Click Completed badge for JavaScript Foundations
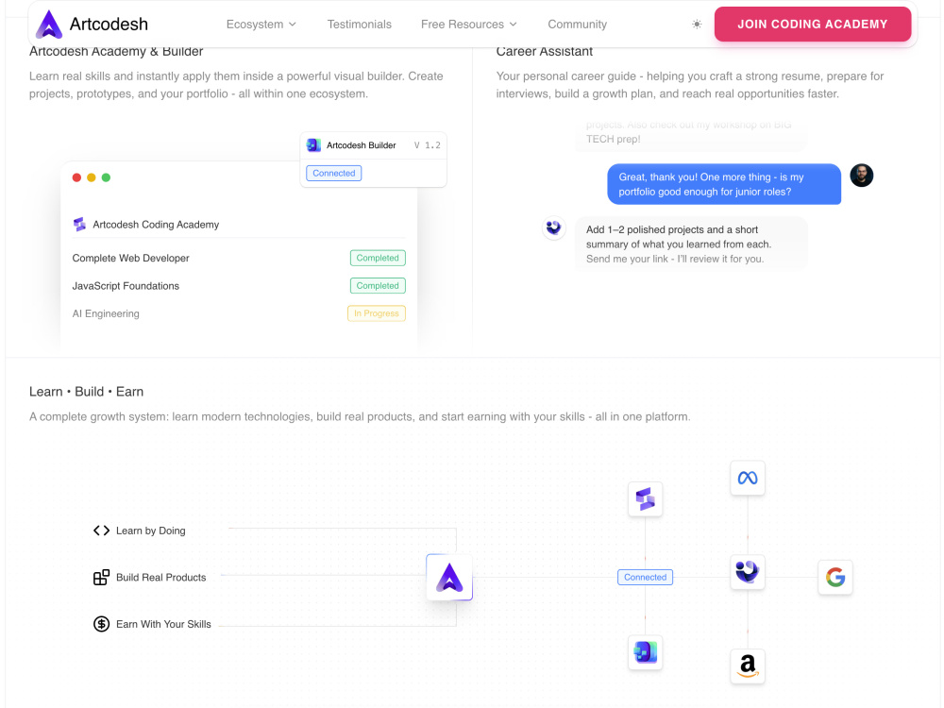This screenshot has width=944, height=708. pyautogui.click(x=378, y=285)
